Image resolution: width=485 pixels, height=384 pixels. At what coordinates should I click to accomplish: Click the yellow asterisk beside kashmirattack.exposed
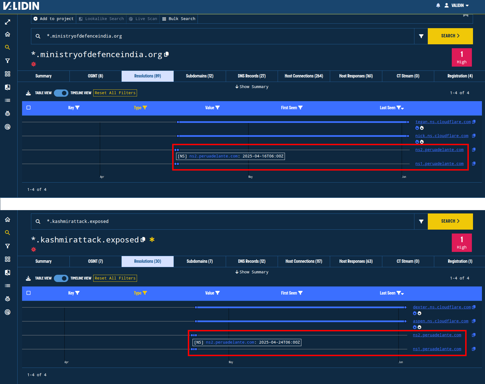(152, 239)
